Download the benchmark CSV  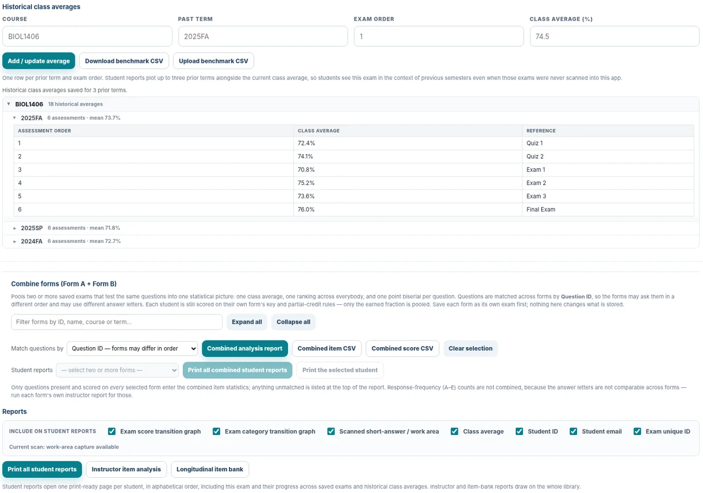click(124, 61)
